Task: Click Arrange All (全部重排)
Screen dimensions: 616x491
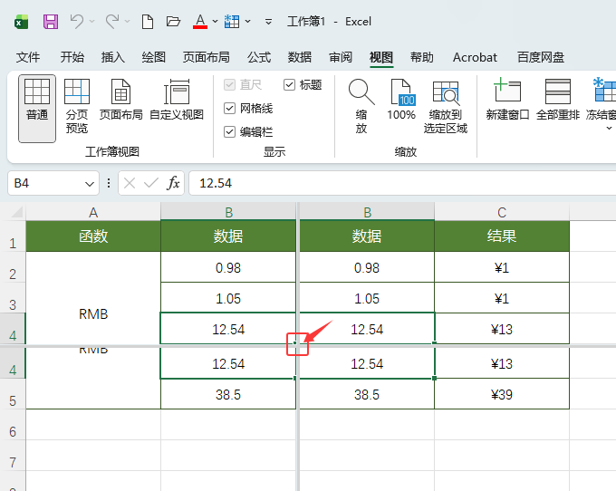Action: coord(558,100)
